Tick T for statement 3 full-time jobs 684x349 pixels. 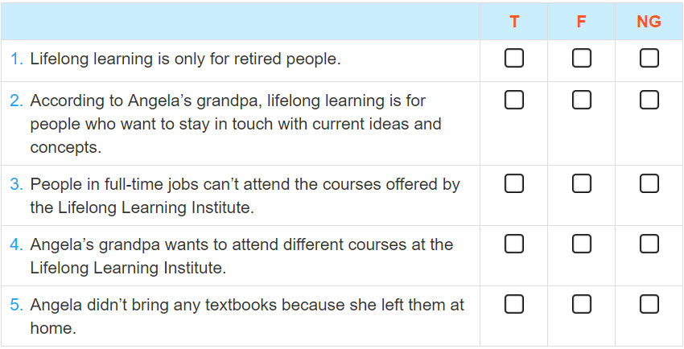pyautogui.click(x=514, y=183)
